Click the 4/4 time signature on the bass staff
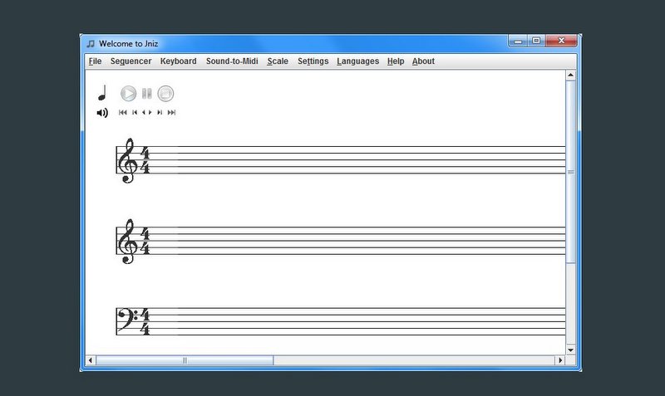This screenshot has height=396, width=665. (145, 322)
